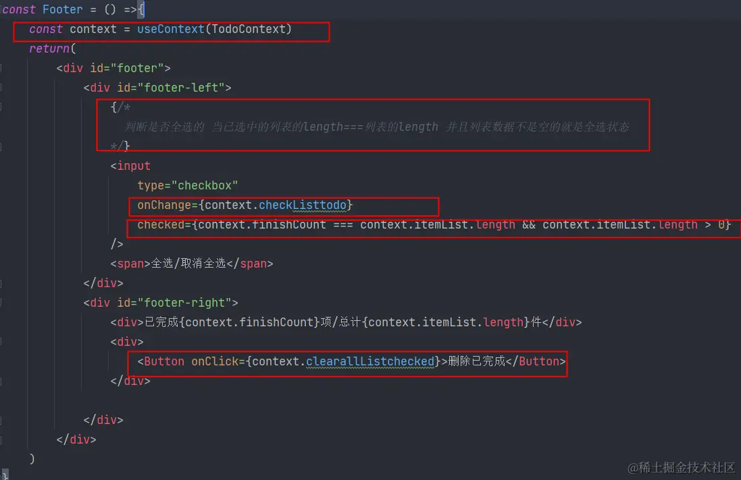Click the 已完成 text before finishCount
The image size is (741, 480).
pos(161,322)
